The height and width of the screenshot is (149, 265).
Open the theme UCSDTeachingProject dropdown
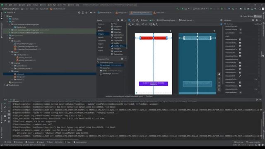click(x=166, y=20)
